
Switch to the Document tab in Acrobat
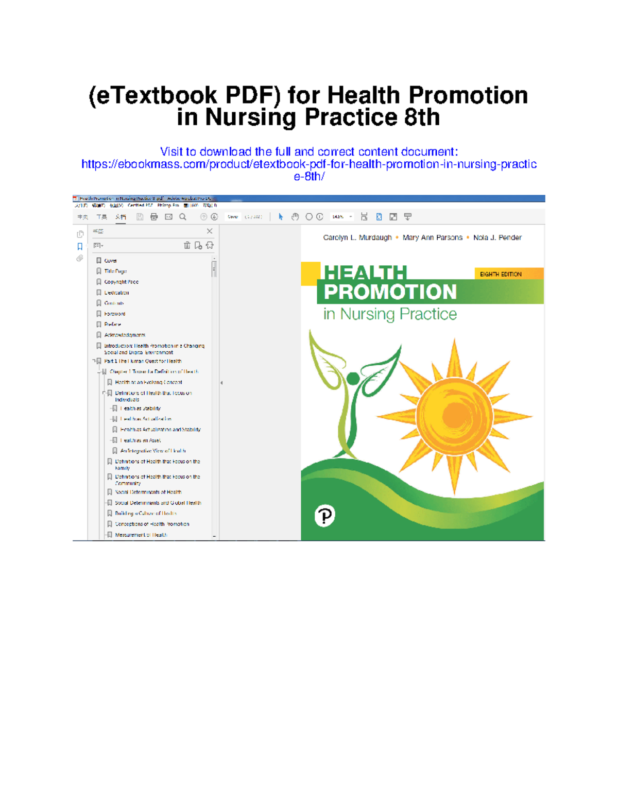coord(121,217)
